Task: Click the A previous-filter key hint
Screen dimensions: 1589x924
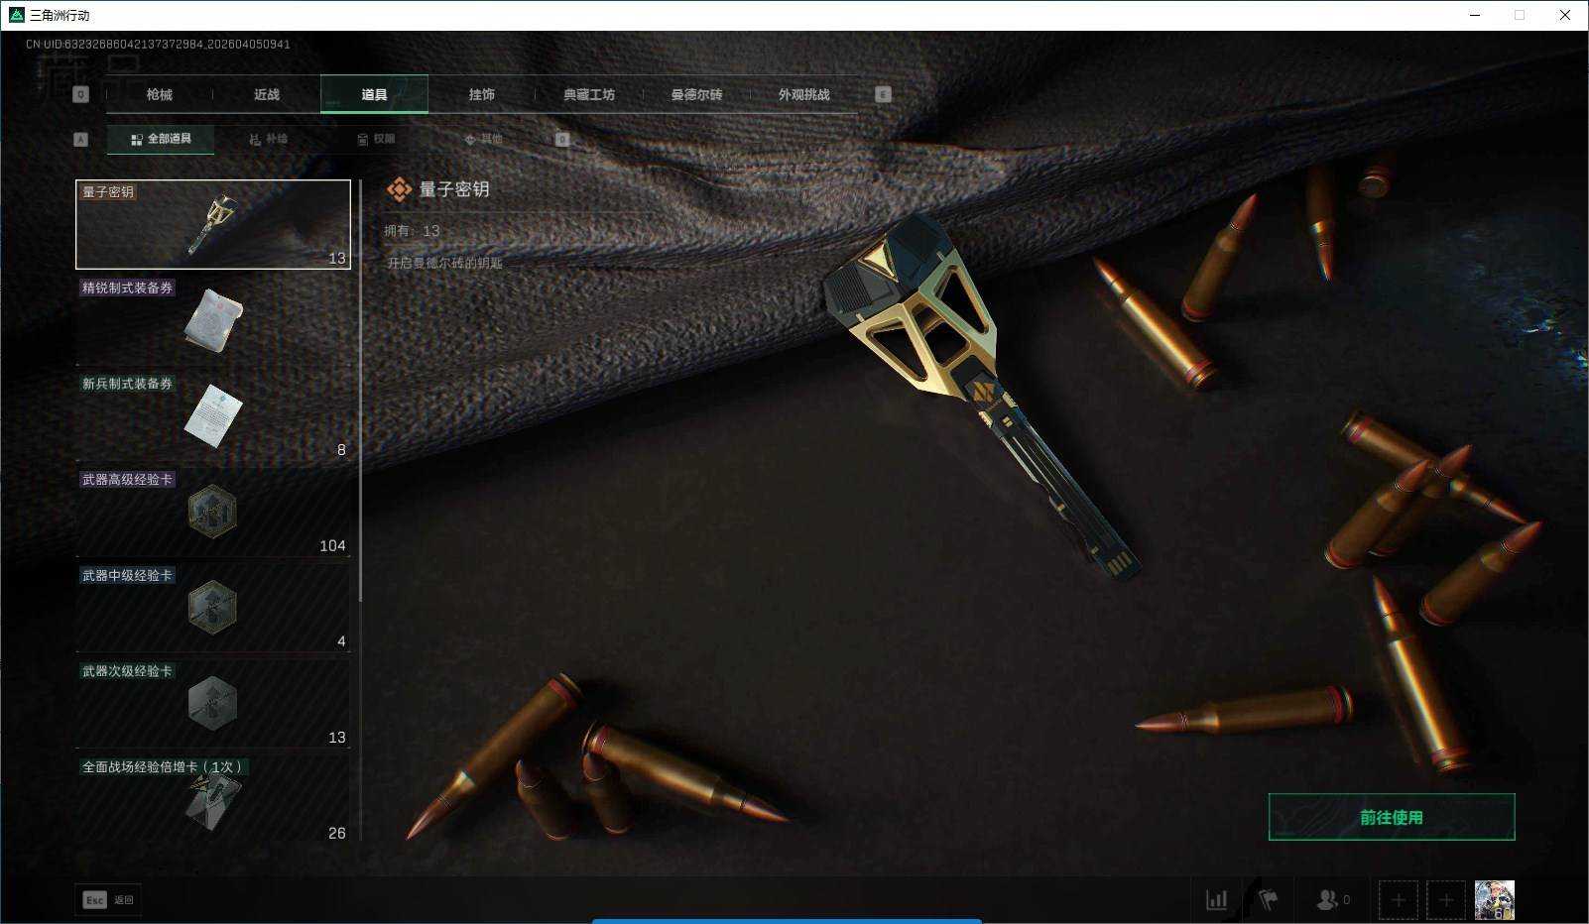Action: (81, 140)
